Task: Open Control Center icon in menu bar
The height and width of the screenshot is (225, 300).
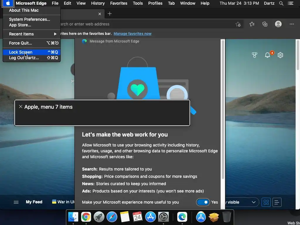Action: (x=290, y=3)
